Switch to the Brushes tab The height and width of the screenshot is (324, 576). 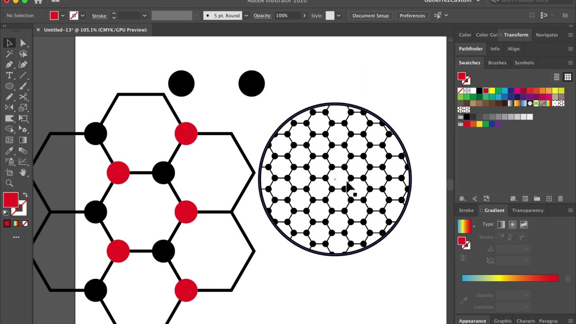point(497,63)
